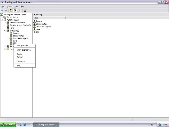The image size is (169, 127).
Task: Click the Start button
Action: pyautogui.click(x=8, y=125)
